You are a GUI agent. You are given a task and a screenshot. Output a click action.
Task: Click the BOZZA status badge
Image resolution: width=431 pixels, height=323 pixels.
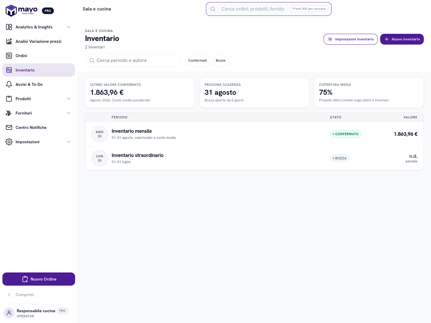click(340, 158)
